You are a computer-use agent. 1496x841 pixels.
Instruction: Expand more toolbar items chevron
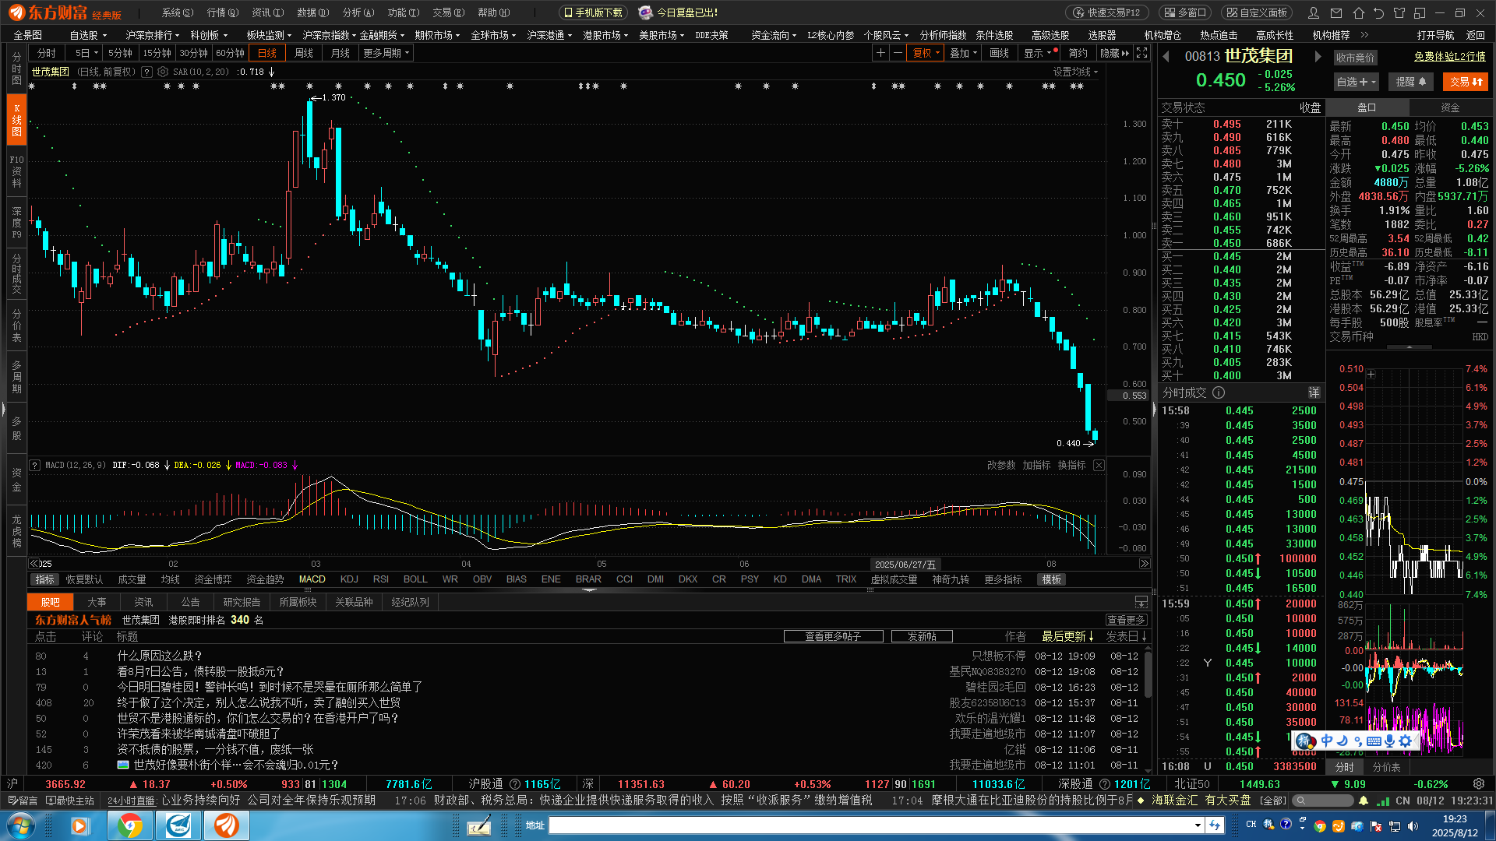point(1364,35)
